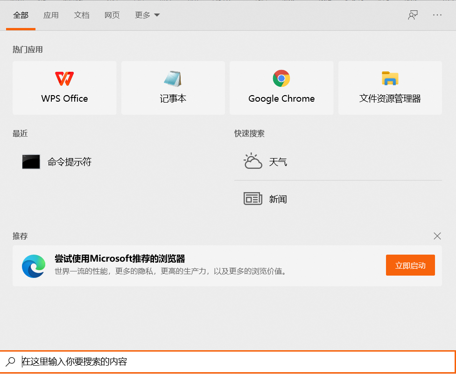This screenshot has width=456, height=374.
Task: Open Google Chrome from top apps
Action: click(281, 88)
